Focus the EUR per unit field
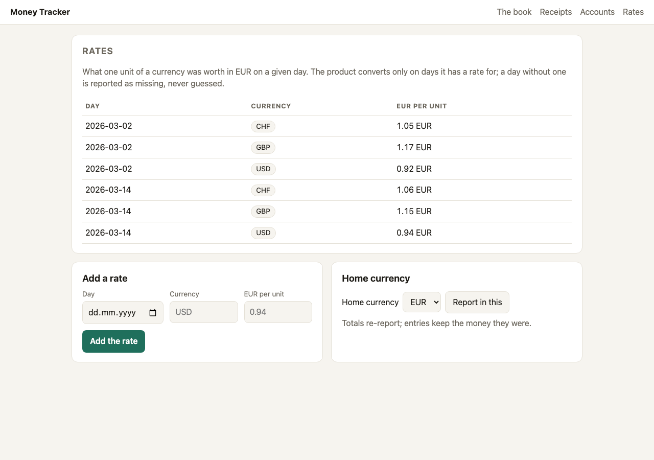The image size is (654, 460). (278, 312)
